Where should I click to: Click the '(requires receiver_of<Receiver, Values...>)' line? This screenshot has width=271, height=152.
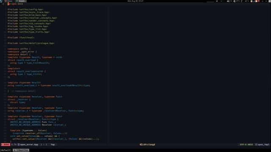click(40, 133)
